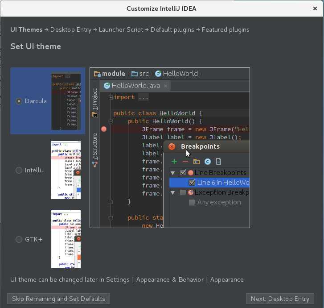Click the Desktop Entry breadcrumb step
This screenshot has height=308, width=324.
click(x=71, y=29)
